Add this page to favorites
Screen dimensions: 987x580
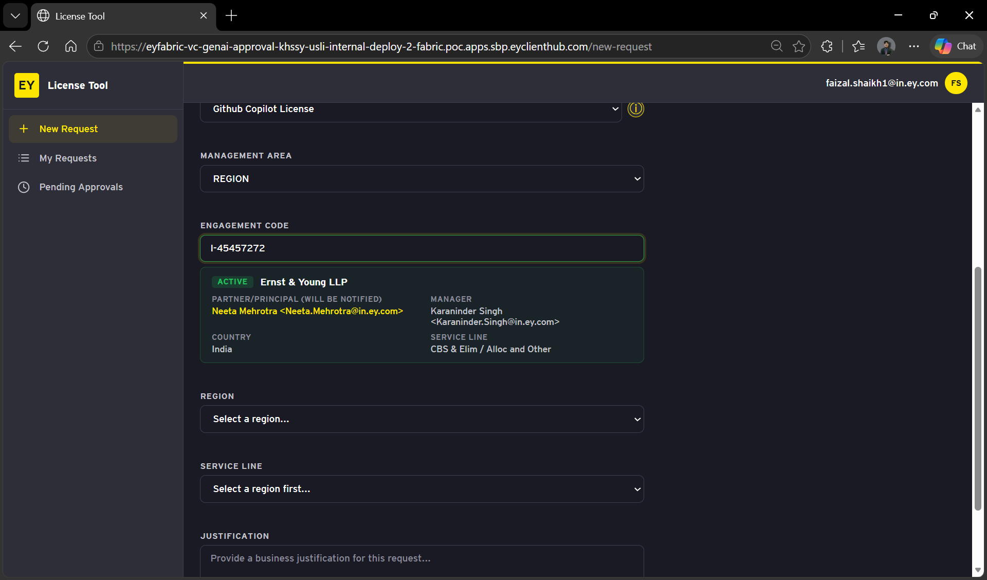pos(799,46)
